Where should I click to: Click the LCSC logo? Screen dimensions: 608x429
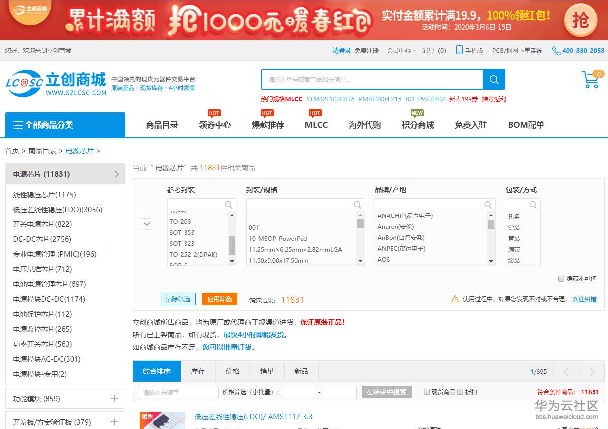(56, 83)
